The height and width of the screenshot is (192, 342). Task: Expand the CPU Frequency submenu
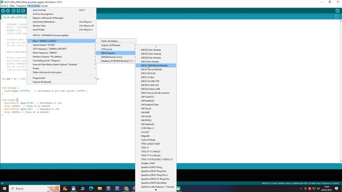click(61, 49)
